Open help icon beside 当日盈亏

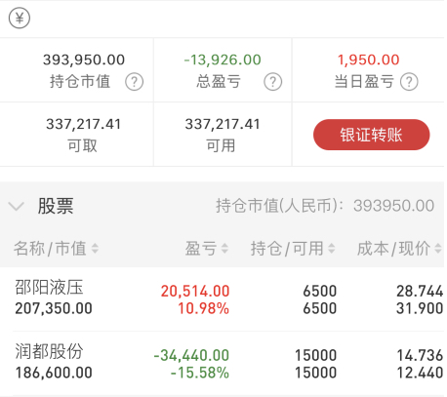coord(409,82)
